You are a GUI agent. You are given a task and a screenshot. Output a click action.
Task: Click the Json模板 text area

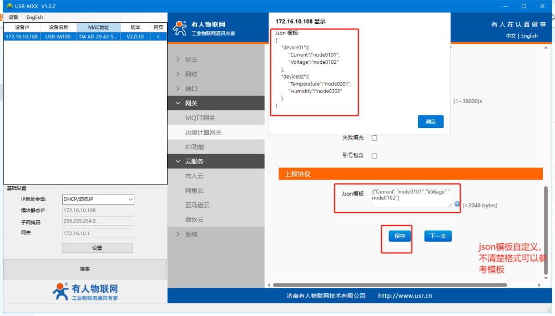tap(412, 197)
